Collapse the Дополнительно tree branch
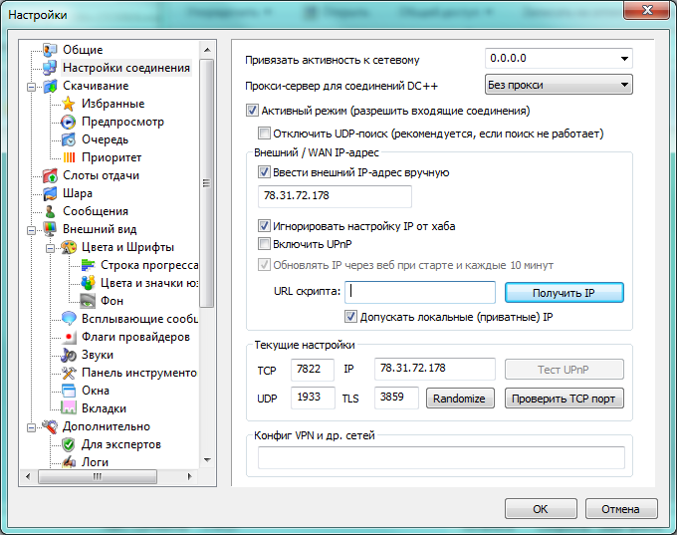Screen dimensions: 677x535 (31, 427)
